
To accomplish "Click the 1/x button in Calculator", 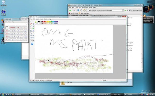I will click(x=25, y=37).
